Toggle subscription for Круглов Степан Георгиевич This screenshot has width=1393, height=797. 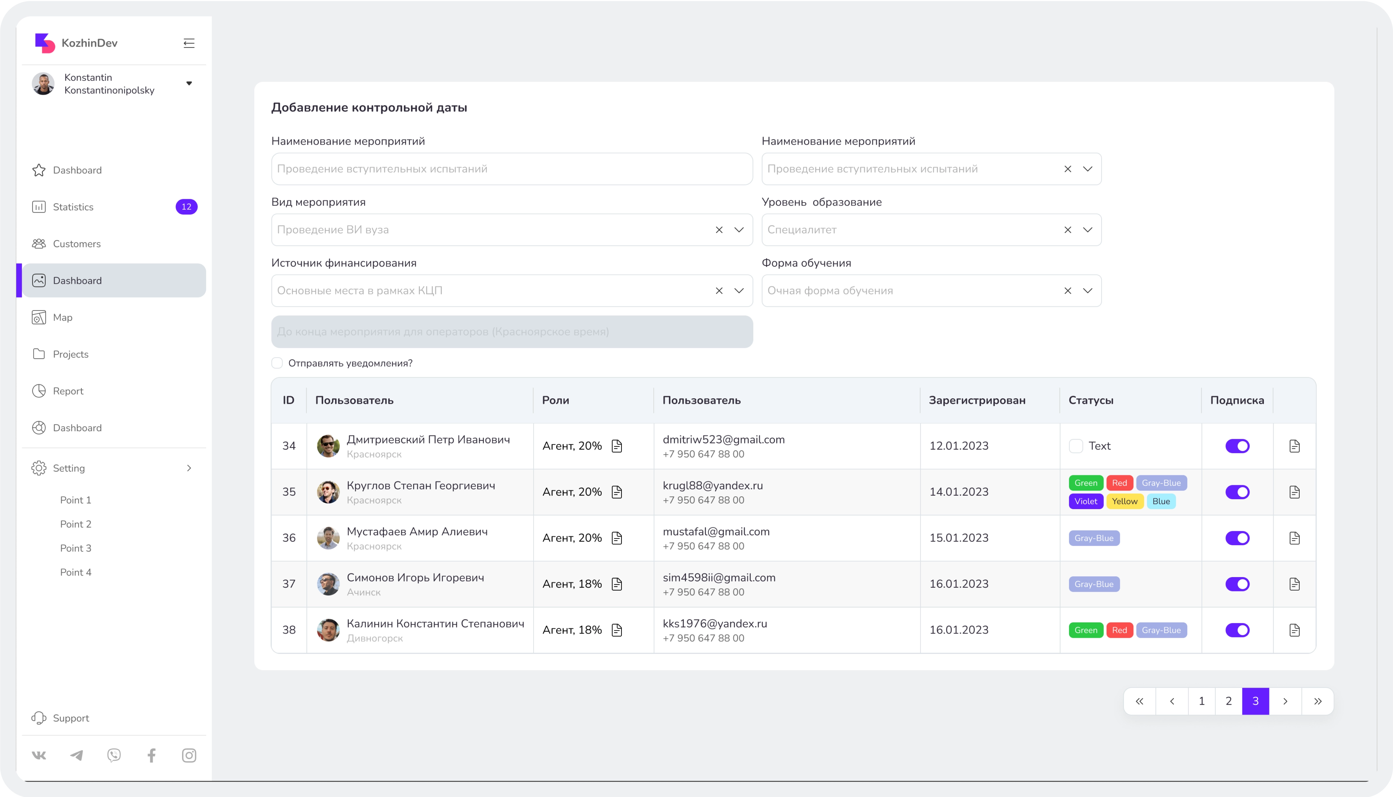pyautogui.click(x=1237, y=492)
